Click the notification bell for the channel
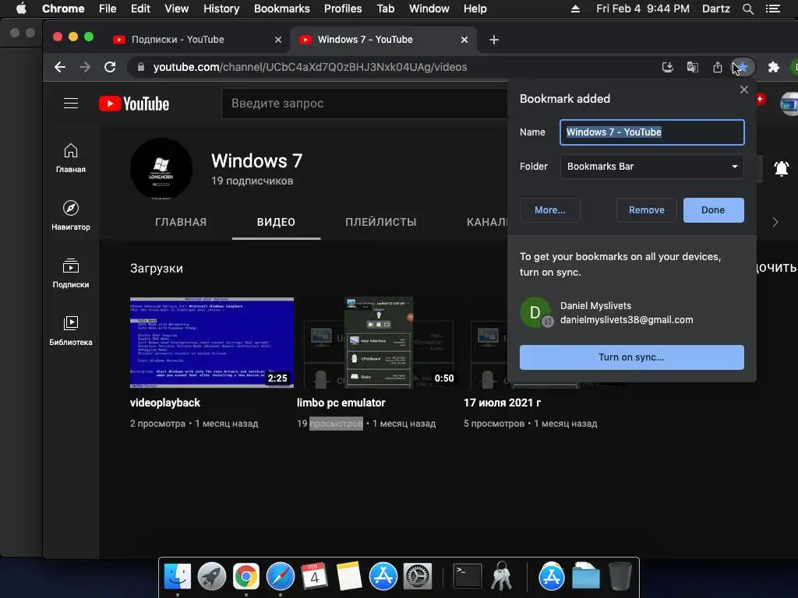Screen dimensions: 798x598 click(x=781, y=168)
